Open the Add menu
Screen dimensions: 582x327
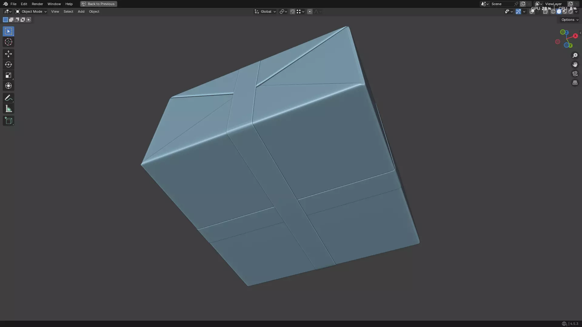(x=81, y=12)
